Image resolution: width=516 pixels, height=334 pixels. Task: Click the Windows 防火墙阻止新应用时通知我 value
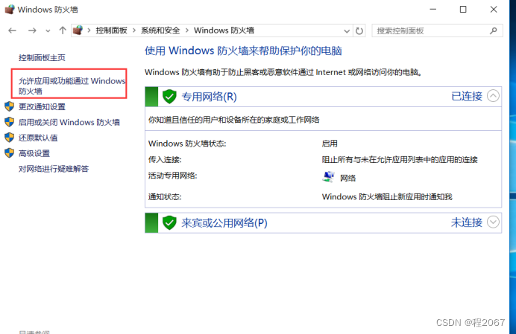[x=387, y=196]
